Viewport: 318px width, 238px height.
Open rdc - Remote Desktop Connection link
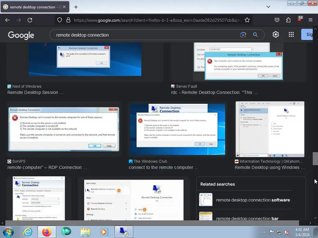(x=214, y=92)
